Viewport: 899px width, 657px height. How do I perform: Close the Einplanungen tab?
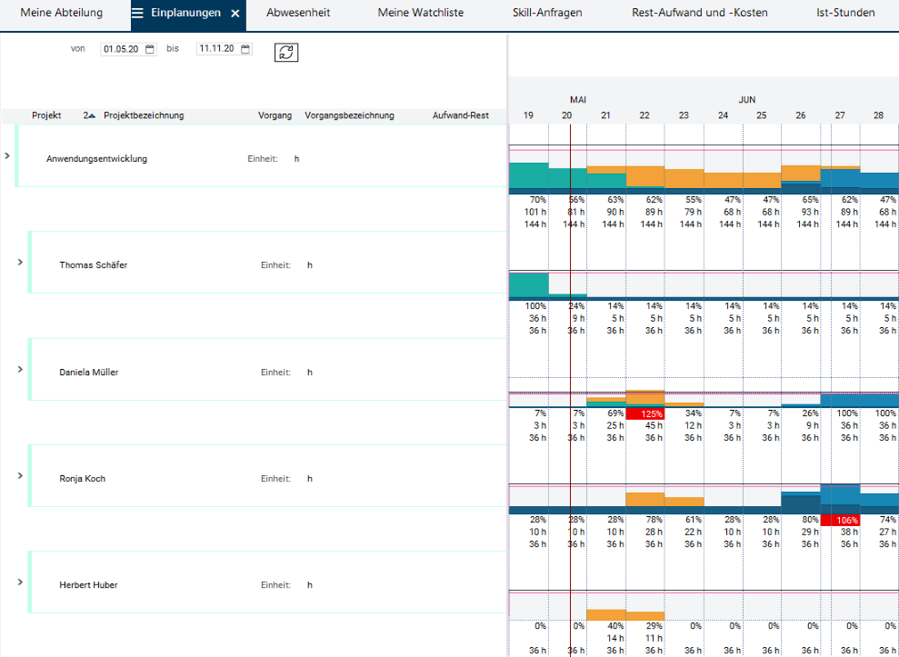click(x=235, y=14)
